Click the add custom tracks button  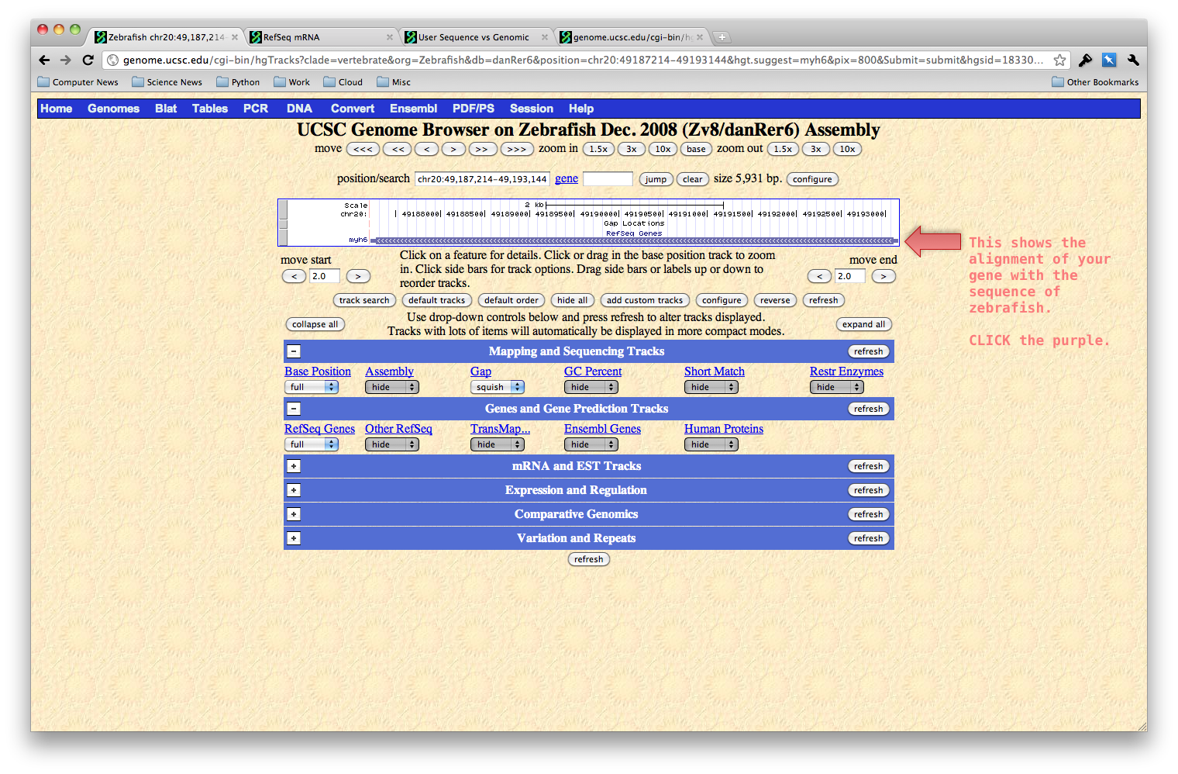point(645,300)
